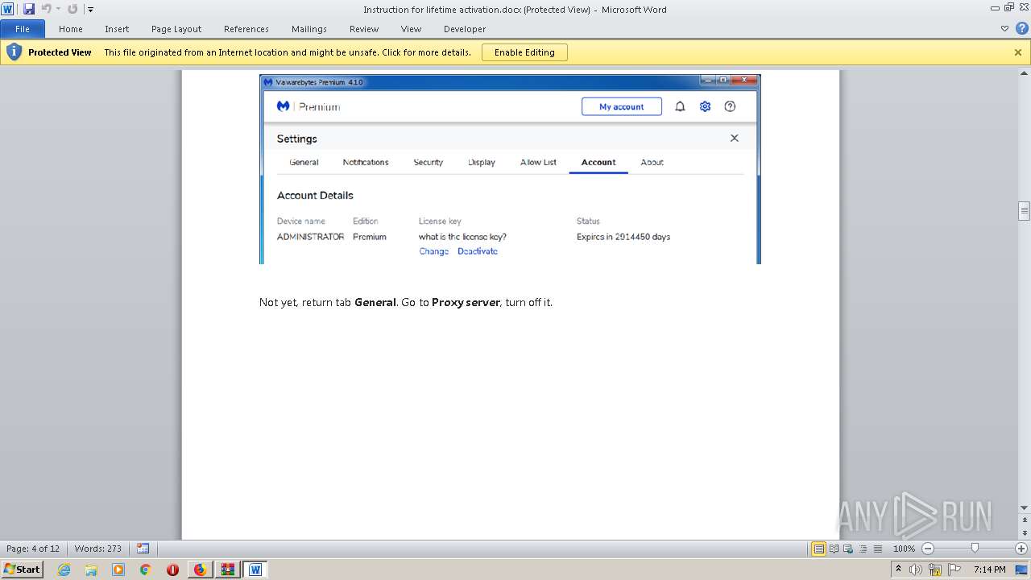
Task: Open the Windows Start menu
Action: (22, 570)
